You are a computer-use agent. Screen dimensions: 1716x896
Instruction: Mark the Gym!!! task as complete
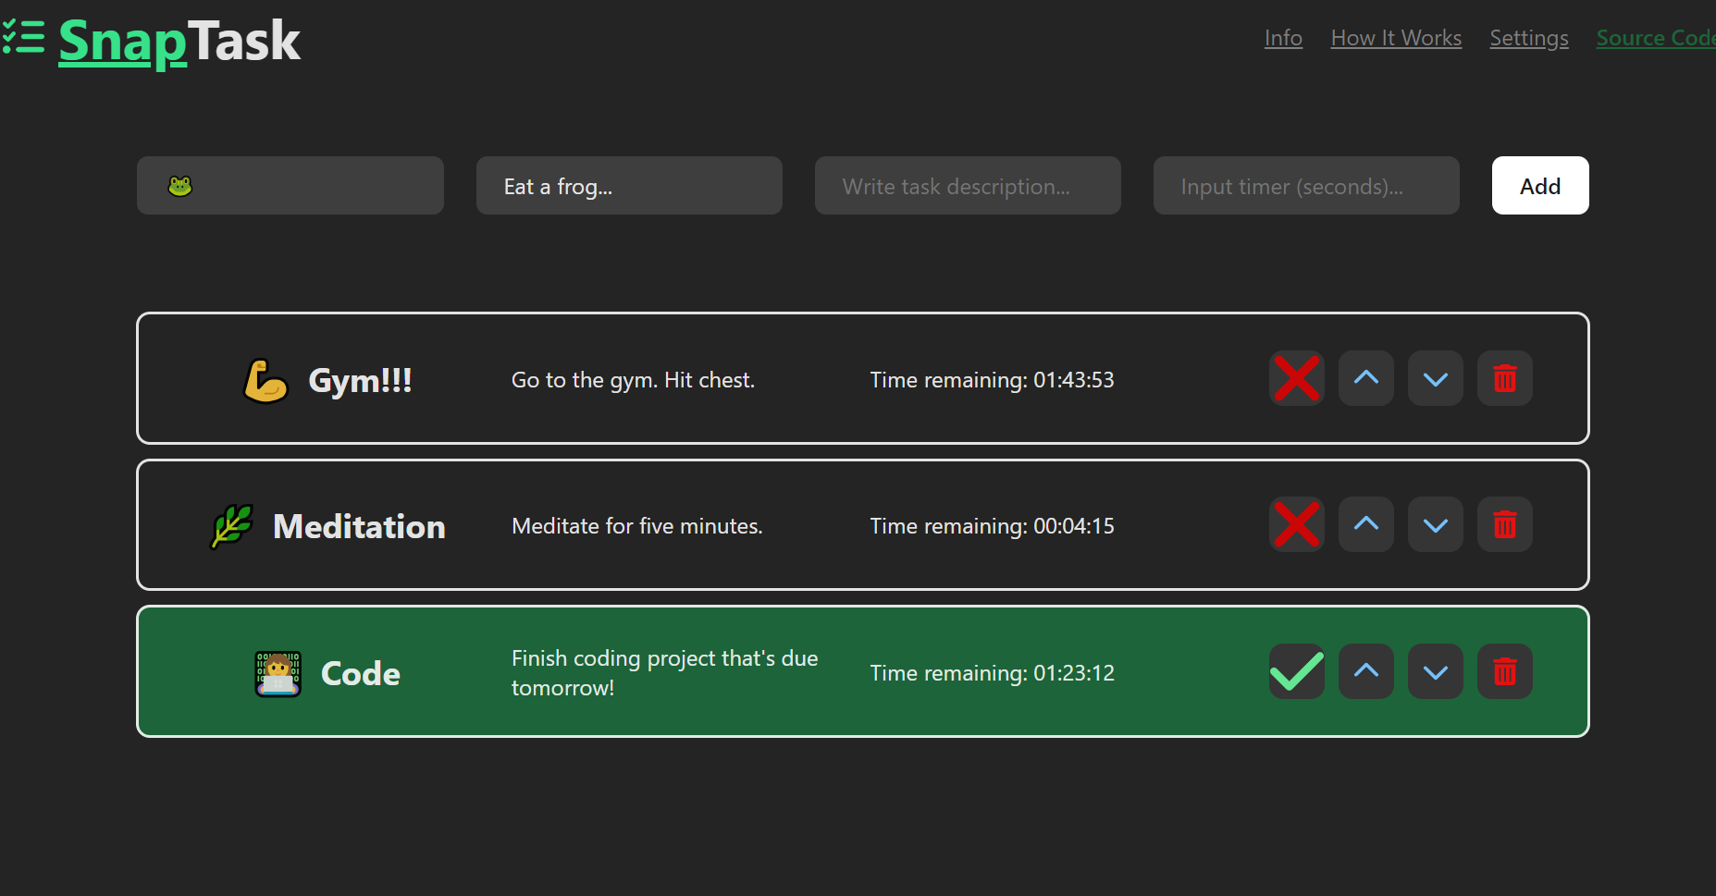(1296, 378)
